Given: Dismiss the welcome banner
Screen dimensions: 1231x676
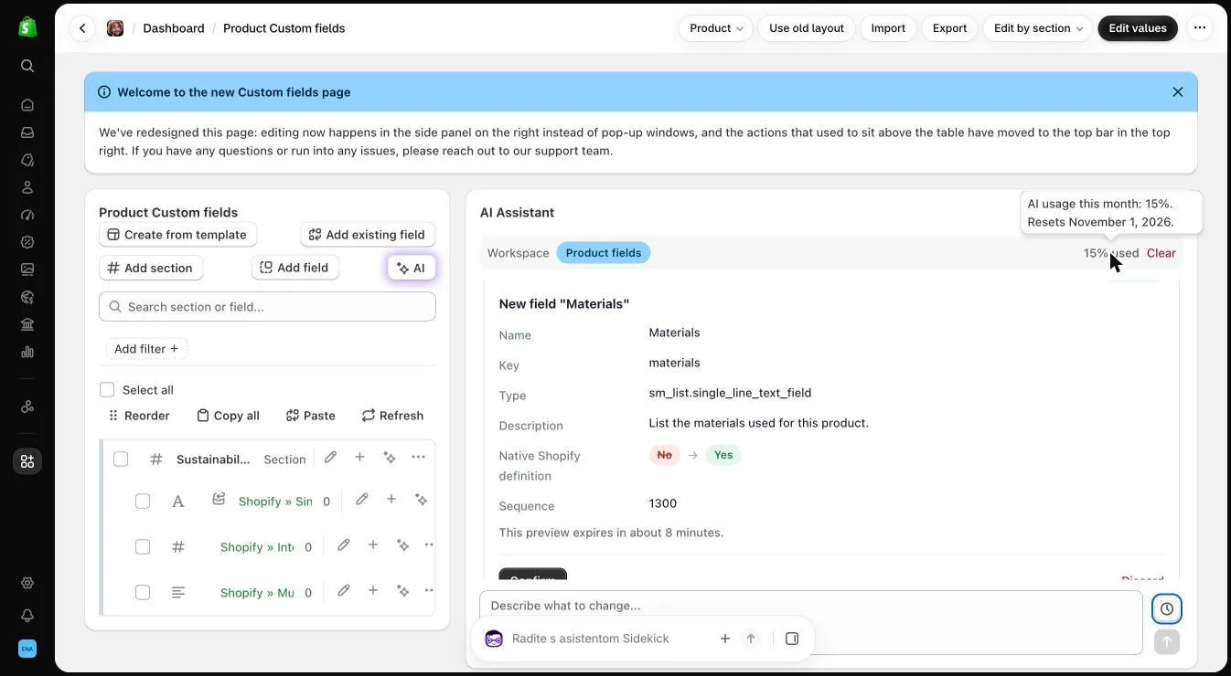Looking at the screenshot, I should coord(1177,92).
